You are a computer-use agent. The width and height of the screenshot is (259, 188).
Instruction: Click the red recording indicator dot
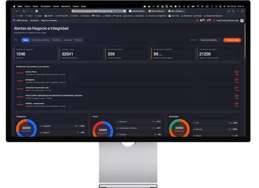(197, 21)
